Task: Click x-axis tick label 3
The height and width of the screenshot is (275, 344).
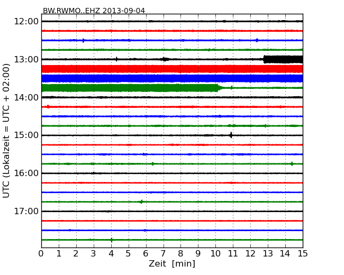Action: 94,254
